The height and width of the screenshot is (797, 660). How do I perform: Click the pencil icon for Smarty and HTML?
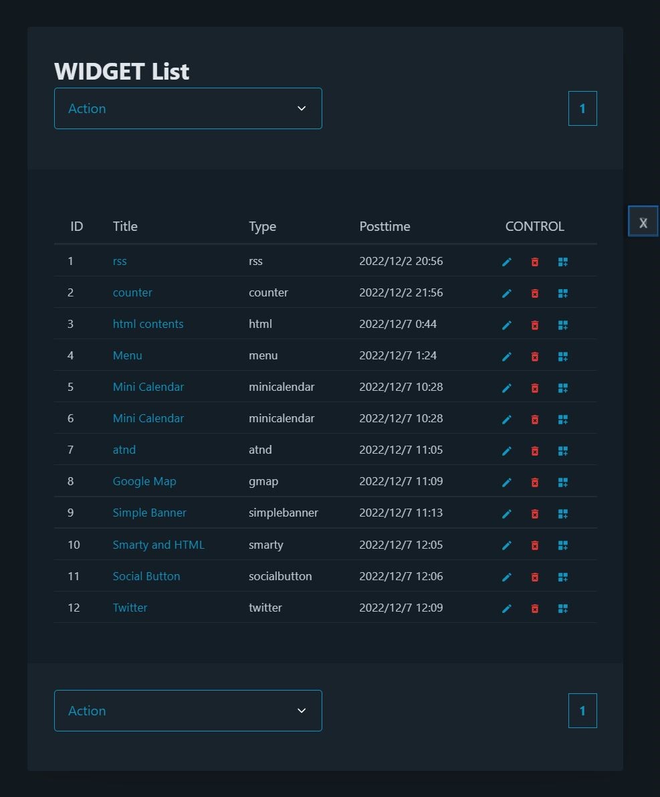coord(507,545)
